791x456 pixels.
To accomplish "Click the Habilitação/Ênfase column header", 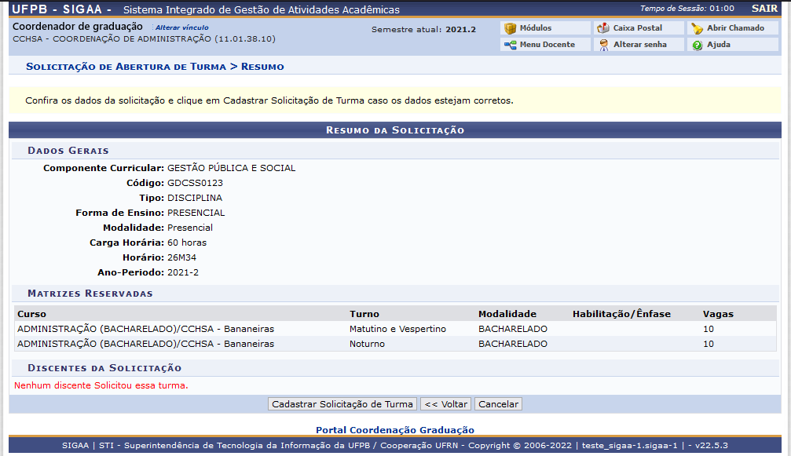I will 621,314.
